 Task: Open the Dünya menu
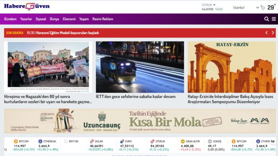coord(54,19)
